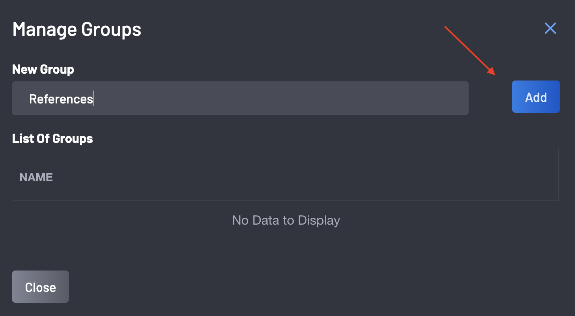Click the right border of the groups table
The height and width of the screenshot is (316, 575).
click(559, 174)
